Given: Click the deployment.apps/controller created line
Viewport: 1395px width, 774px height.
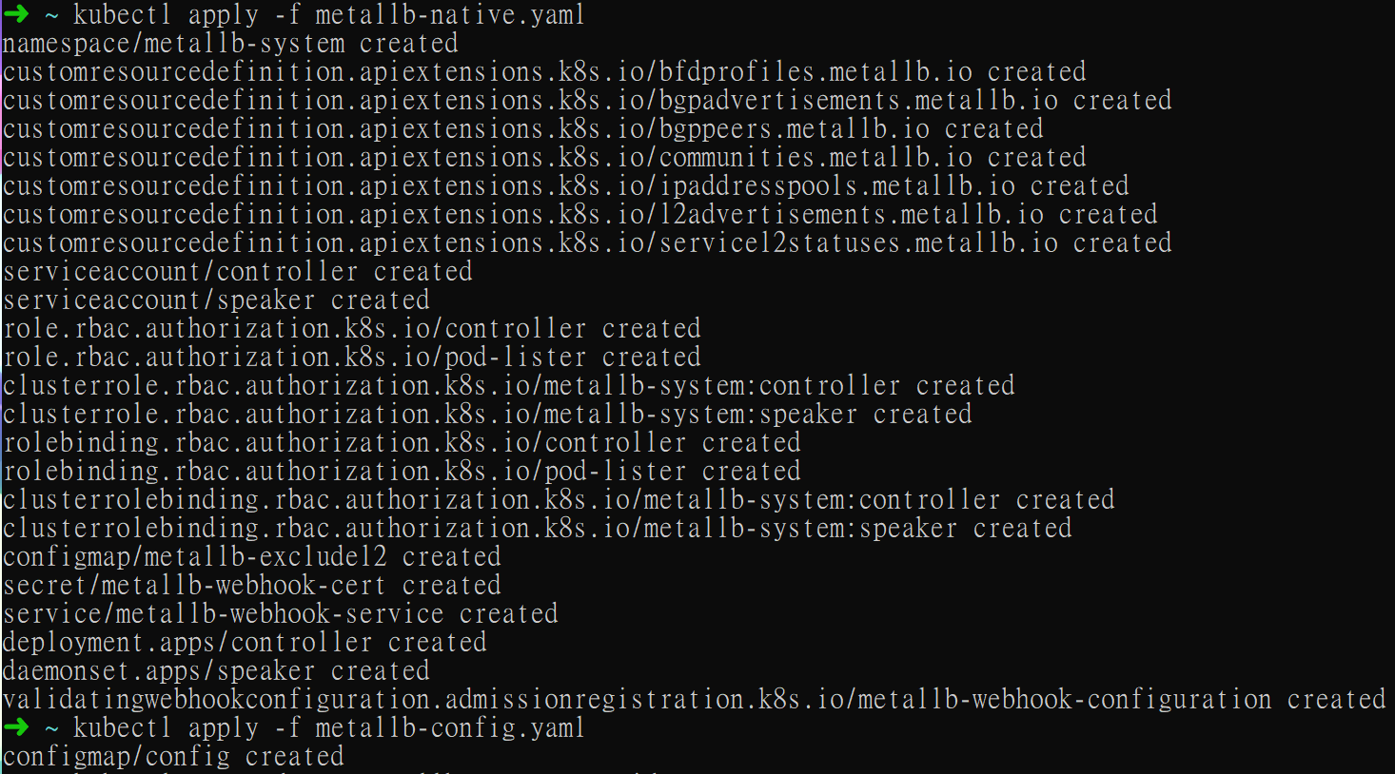Looking at the screenshot, I should click(245, 642).
